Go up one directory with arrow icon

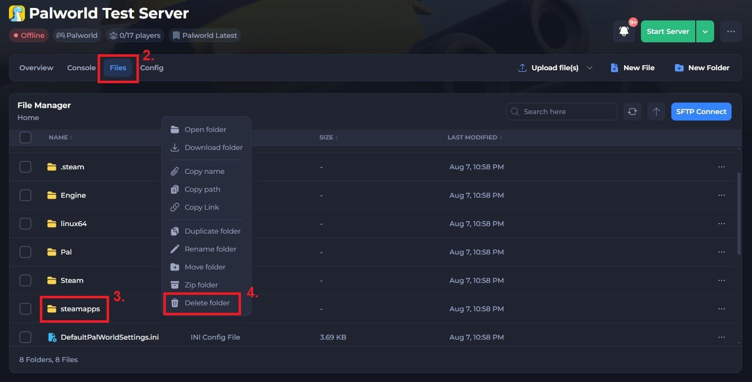pyautogui.click(x=656, y=112)
